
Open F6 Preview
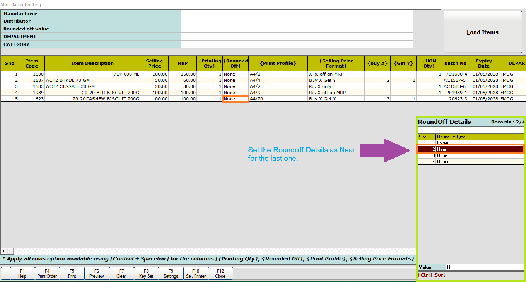click(x=97, y=274)
